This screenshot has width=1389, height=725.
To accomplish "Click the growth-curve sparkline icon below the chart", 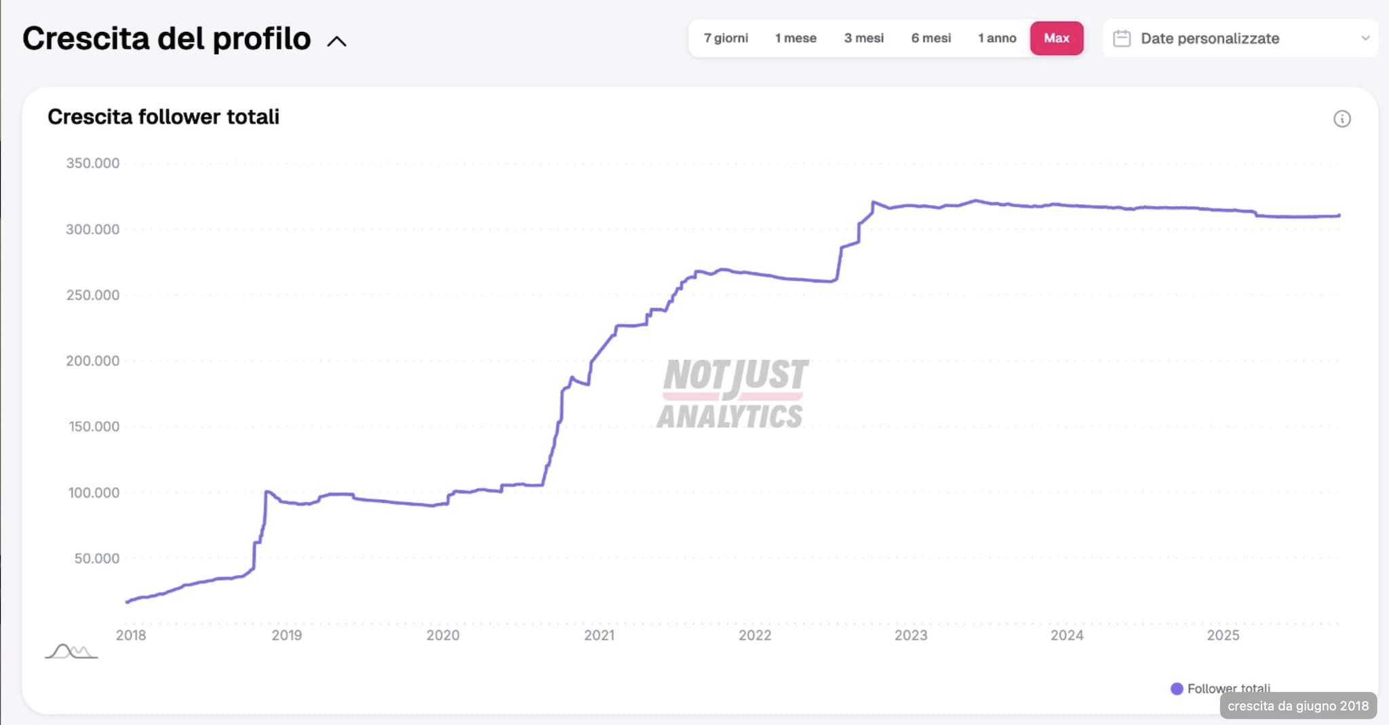I will coord(70,650).
